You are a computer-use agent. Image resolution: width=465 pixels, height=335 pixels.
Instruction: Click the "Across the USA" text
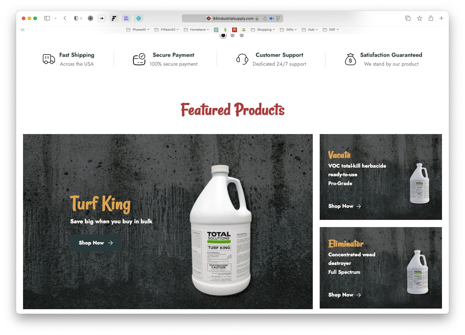77,64
